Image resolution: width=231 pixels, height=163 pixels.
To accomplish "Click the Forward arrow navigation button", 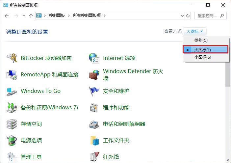I will coord(16,15).
